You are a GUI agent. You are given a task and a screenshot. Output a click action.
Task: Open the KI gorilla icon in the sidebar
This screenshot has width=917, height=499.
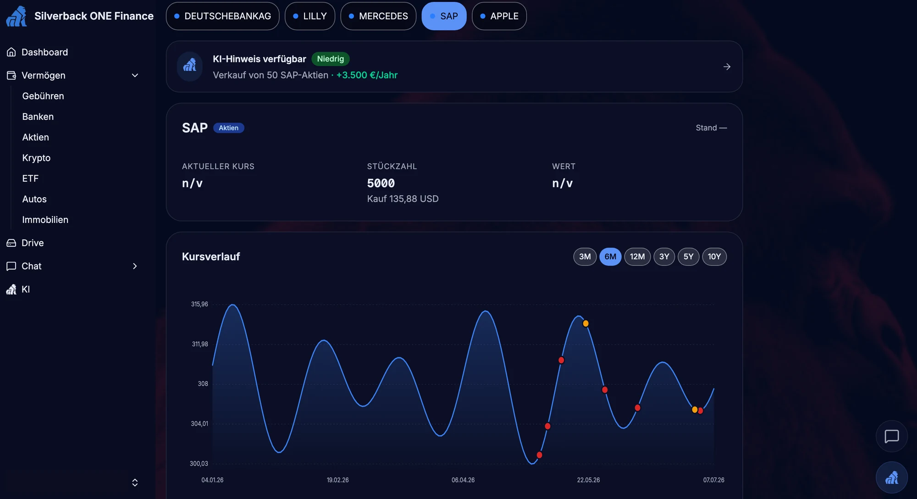(x=11, y=289)
